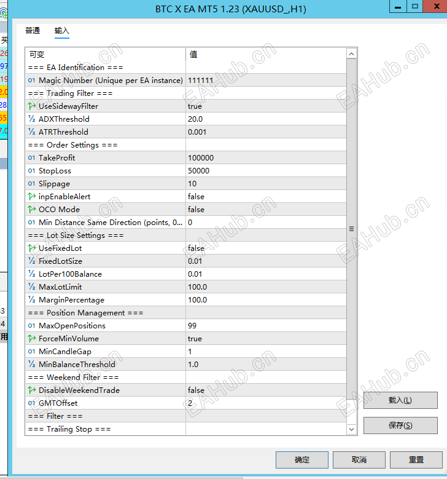This screenshot has height=479, width=447.
Task: Select the '=== Lot Size Settings ===' row
Action: click(186, 236)
